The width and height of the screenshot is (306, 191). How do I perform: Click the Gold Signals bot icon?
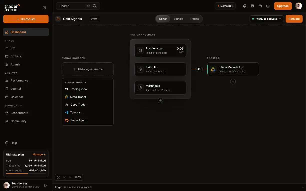pos(58,19)
